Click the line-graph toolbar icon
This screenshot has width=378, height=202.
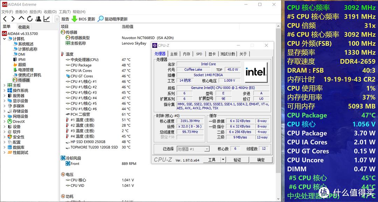[47, 19]
